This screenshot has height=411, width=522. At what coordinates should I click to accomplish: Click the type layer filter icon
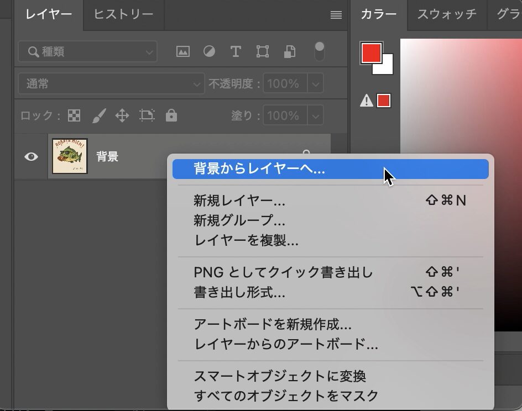[236, 52]
